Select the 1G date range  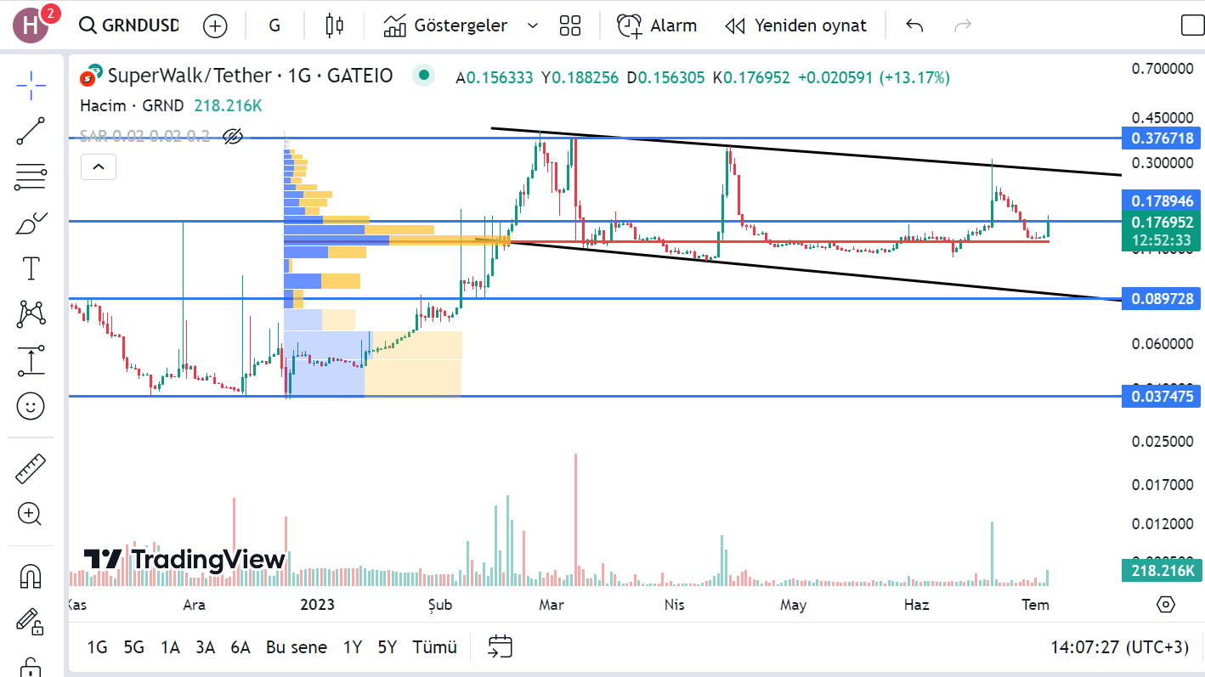coord(98,647)
